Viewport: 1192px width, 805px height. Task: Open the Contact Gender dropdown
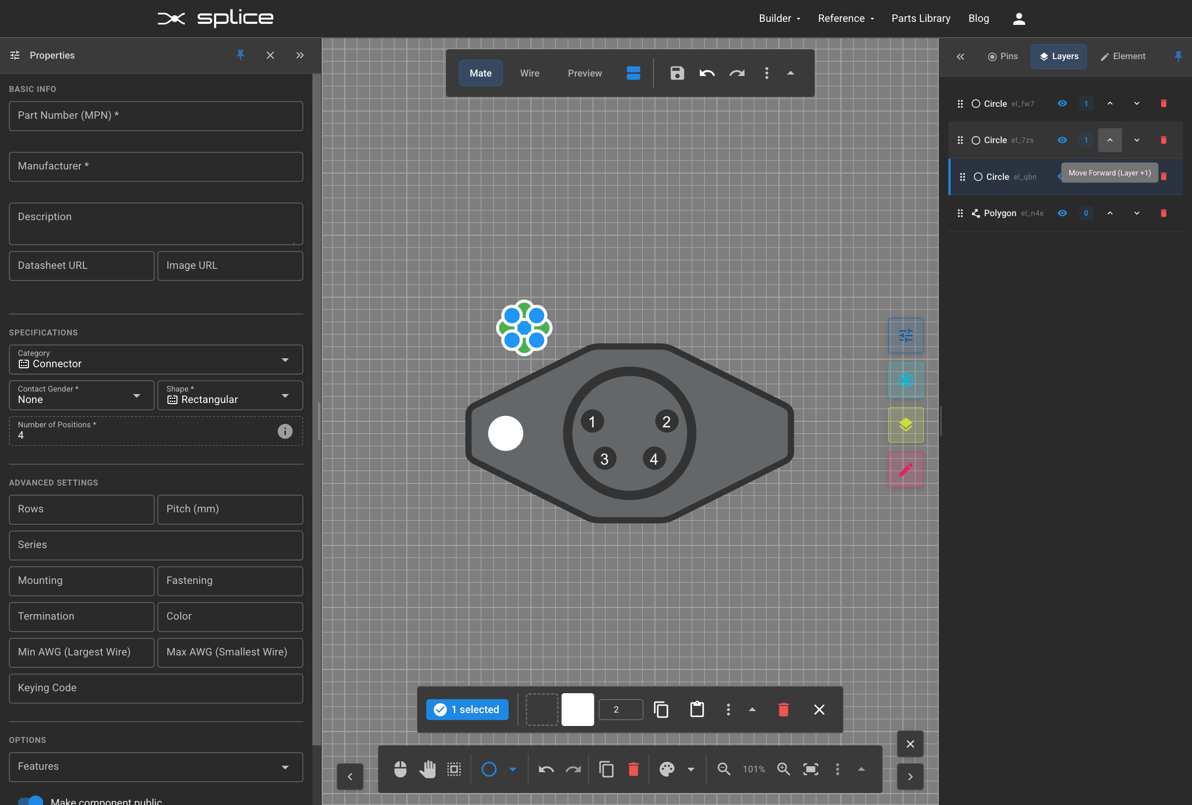click(81, 395)
